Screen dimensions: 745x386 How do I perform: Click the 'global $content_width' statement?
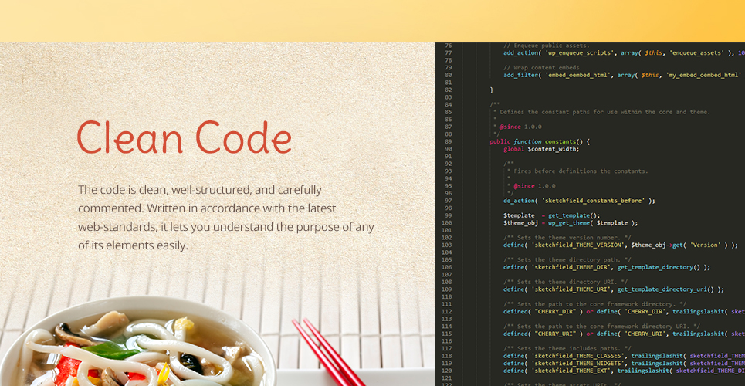pyautogui.click(x=542, y=149)
